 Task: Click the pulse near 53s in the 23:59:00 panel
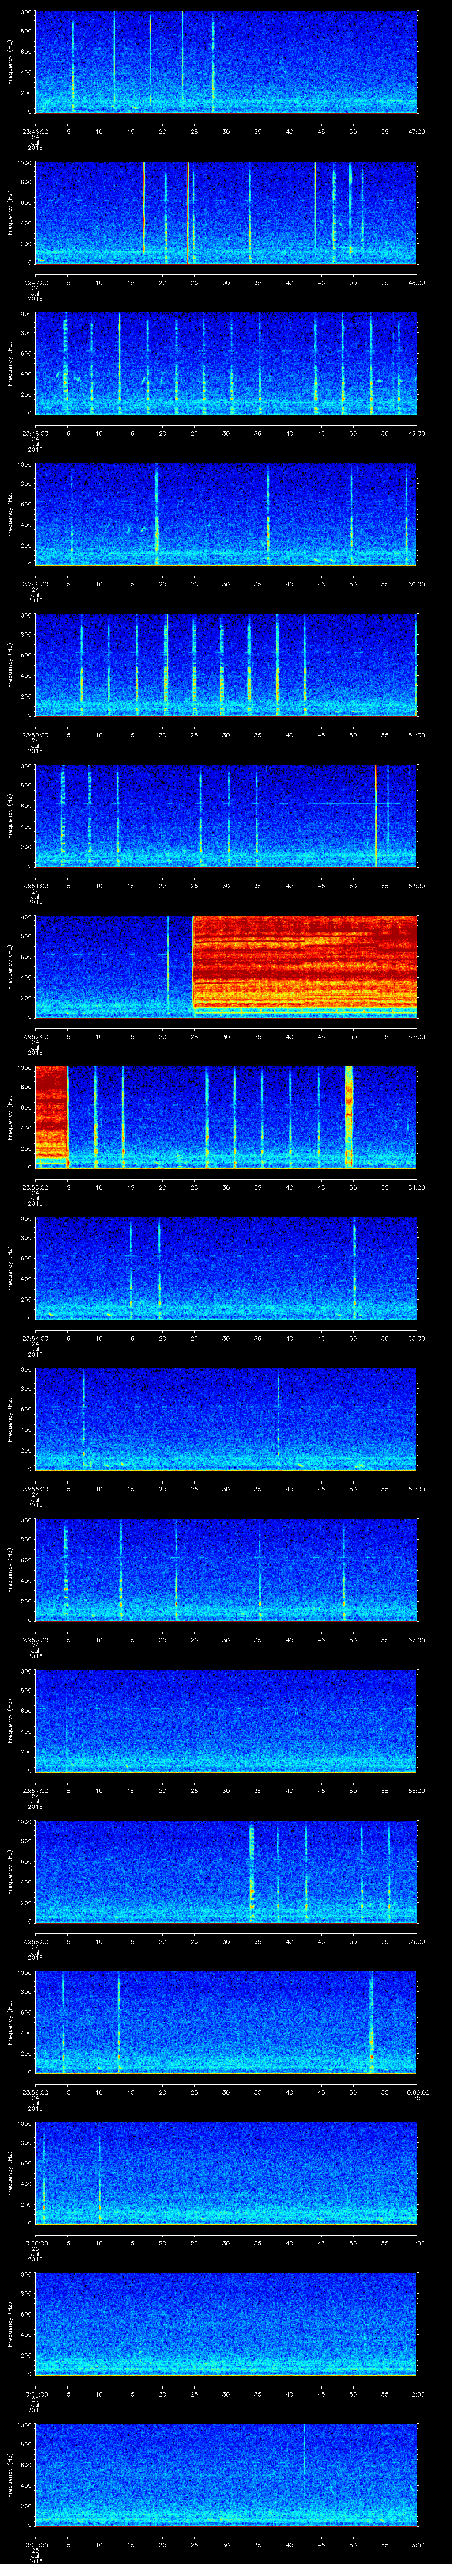[372, 2020]
